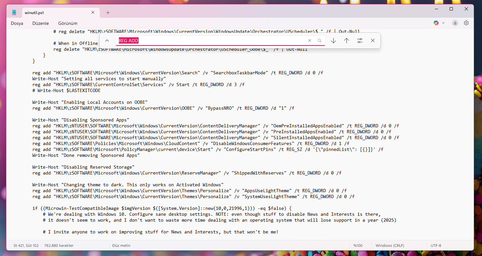This screenshot has height=256, width=482.
Task: Open the Copilot icon in toolbar
Action: click(436, 23)
